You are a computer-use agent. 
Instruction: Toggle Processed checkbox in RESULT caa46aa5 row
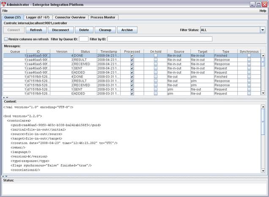tap(132, 60)
